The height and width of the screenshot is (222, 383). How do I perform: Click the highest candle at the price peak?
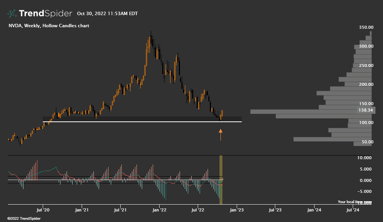pos(151,39)
